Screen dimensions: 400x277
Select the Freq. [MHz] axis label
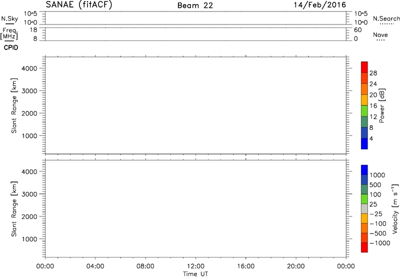[x=10, y=34]
